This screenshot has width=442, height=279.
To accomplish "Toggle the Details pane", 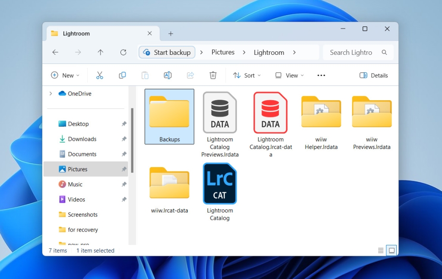I will tap(374, 75).
